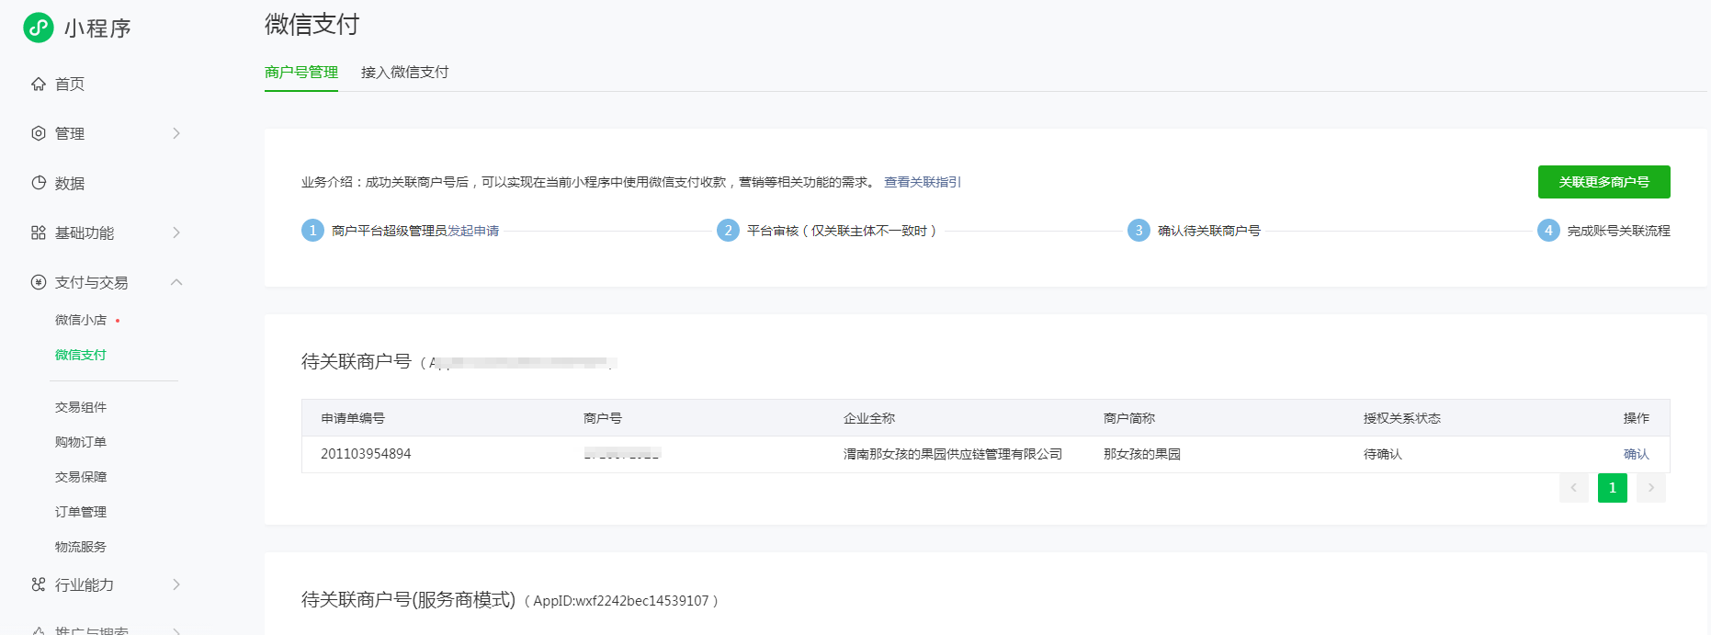Click the 发起申请 link in step 1
The width and height of the screenshot is (1711, 635).
click(x=473, y=231)
